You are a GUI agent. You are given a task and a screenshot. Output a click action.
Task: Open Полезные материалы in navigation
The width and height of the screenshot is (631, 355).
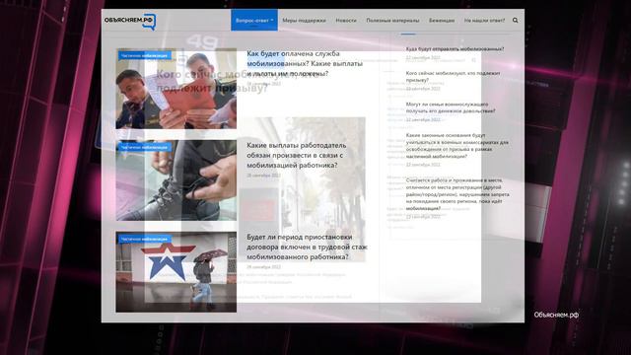(x=392, y=20)
